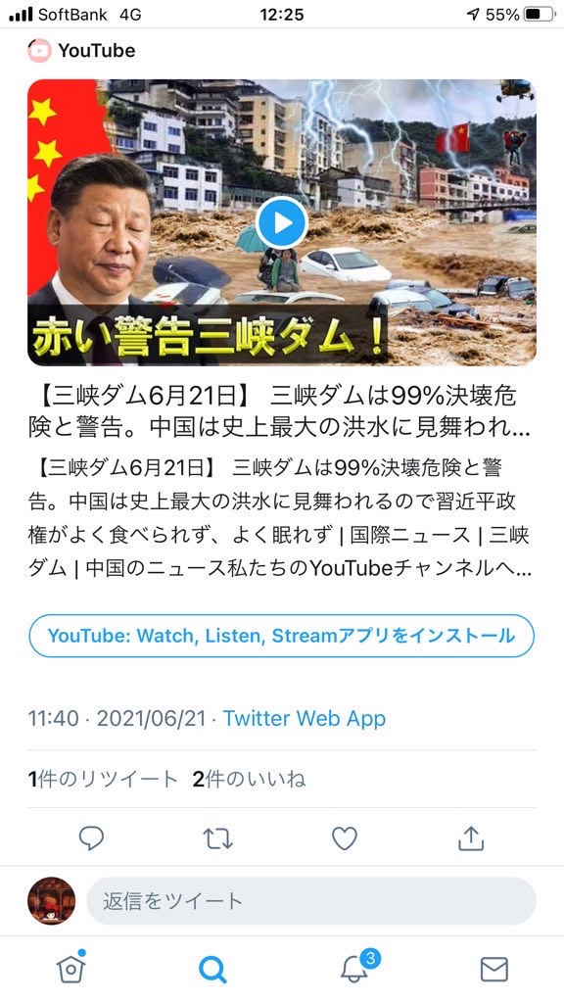564x1003 pixels.
Task: Tap the retweet arrows icon
Action: click(x=218, y=838)
